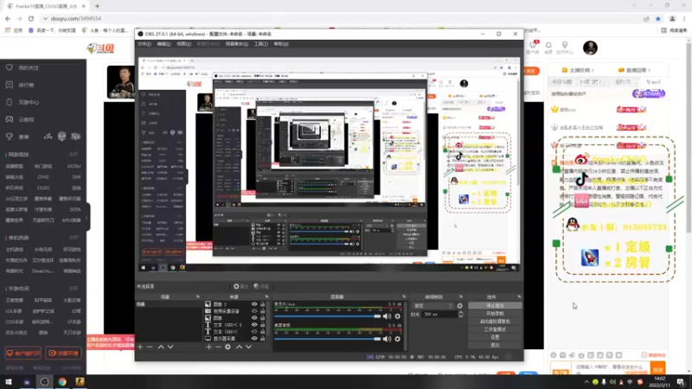Image resolution: width=692 pixels, height=389 pixels.
Task: Open Chrome from taskbar
Action: (62, 381)
